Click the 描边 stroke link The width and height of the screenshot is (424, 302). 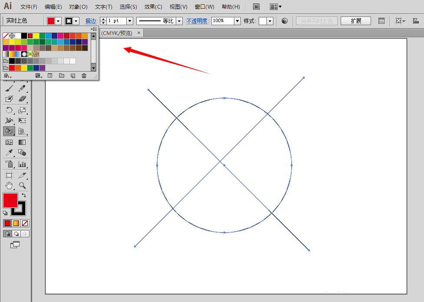pos(91,21)
